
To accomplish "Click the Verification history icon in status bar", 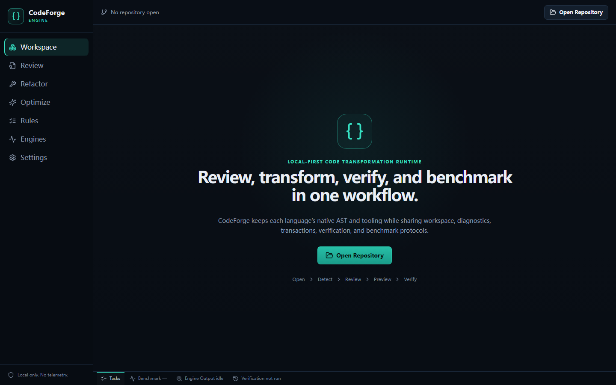I will [236, 379].
